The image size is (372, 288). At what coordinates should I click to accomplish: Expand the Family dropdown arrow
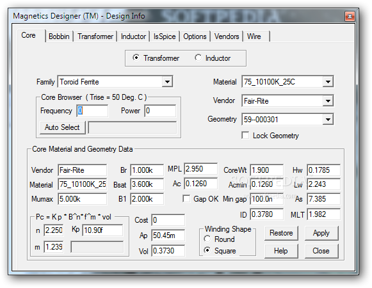(167, 82)
